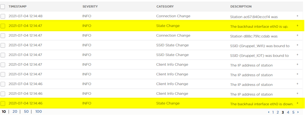
Task: Open page 4 of the event log
Action: [288, 112]
